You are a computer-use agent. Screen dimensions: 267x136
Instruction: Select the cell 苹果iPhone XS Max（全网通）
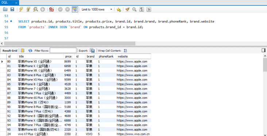tap(40, 79)
